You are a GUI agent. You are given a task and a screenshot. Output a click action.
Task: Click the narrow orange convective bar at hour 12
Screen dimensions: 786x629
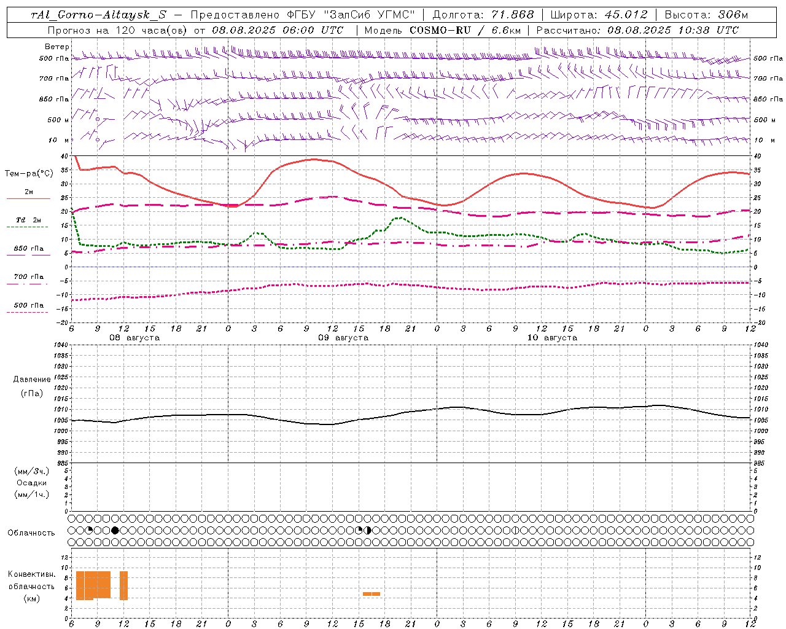pyautogui.click(x=123, y=585)
